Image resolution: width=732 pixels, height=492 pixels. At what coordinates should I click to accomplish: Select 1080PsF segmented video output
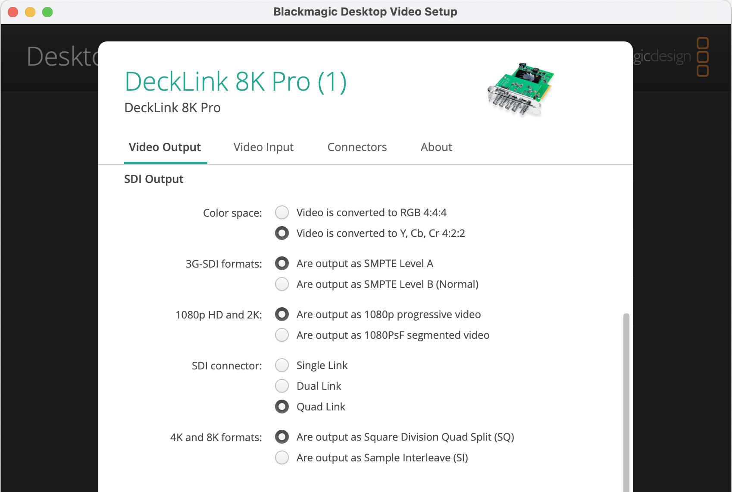282,335
